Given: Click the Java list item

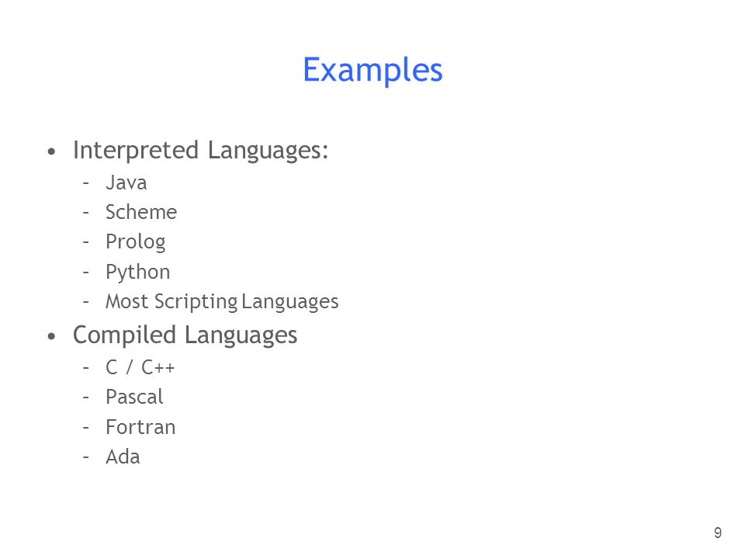Looking at the screenshot, I should [x=126, y=182].
